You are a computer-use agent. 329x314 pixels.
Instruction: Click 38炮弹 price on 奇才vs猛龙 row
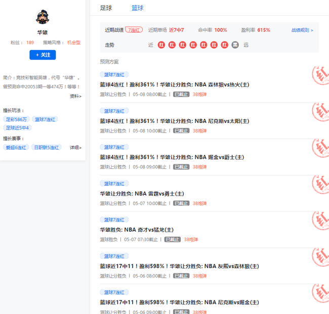pyautogui.click(x=191, y=239)
